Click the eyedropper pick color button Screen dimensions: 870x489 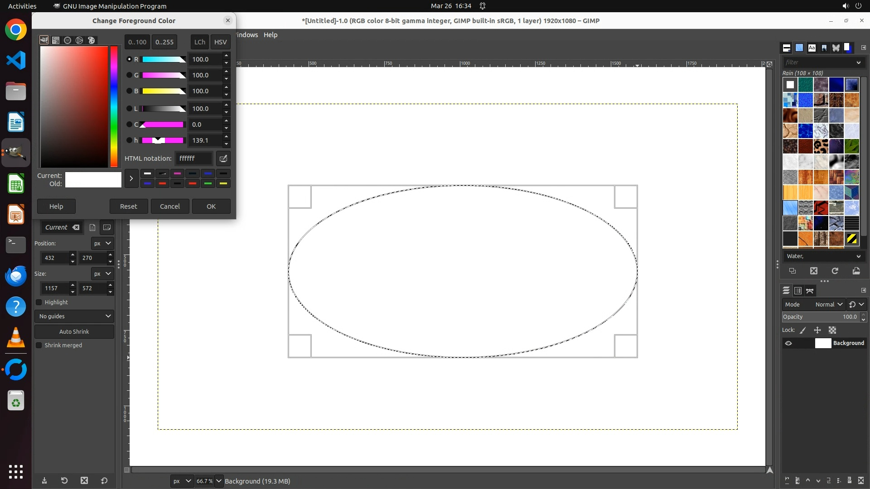click(223, 158)
